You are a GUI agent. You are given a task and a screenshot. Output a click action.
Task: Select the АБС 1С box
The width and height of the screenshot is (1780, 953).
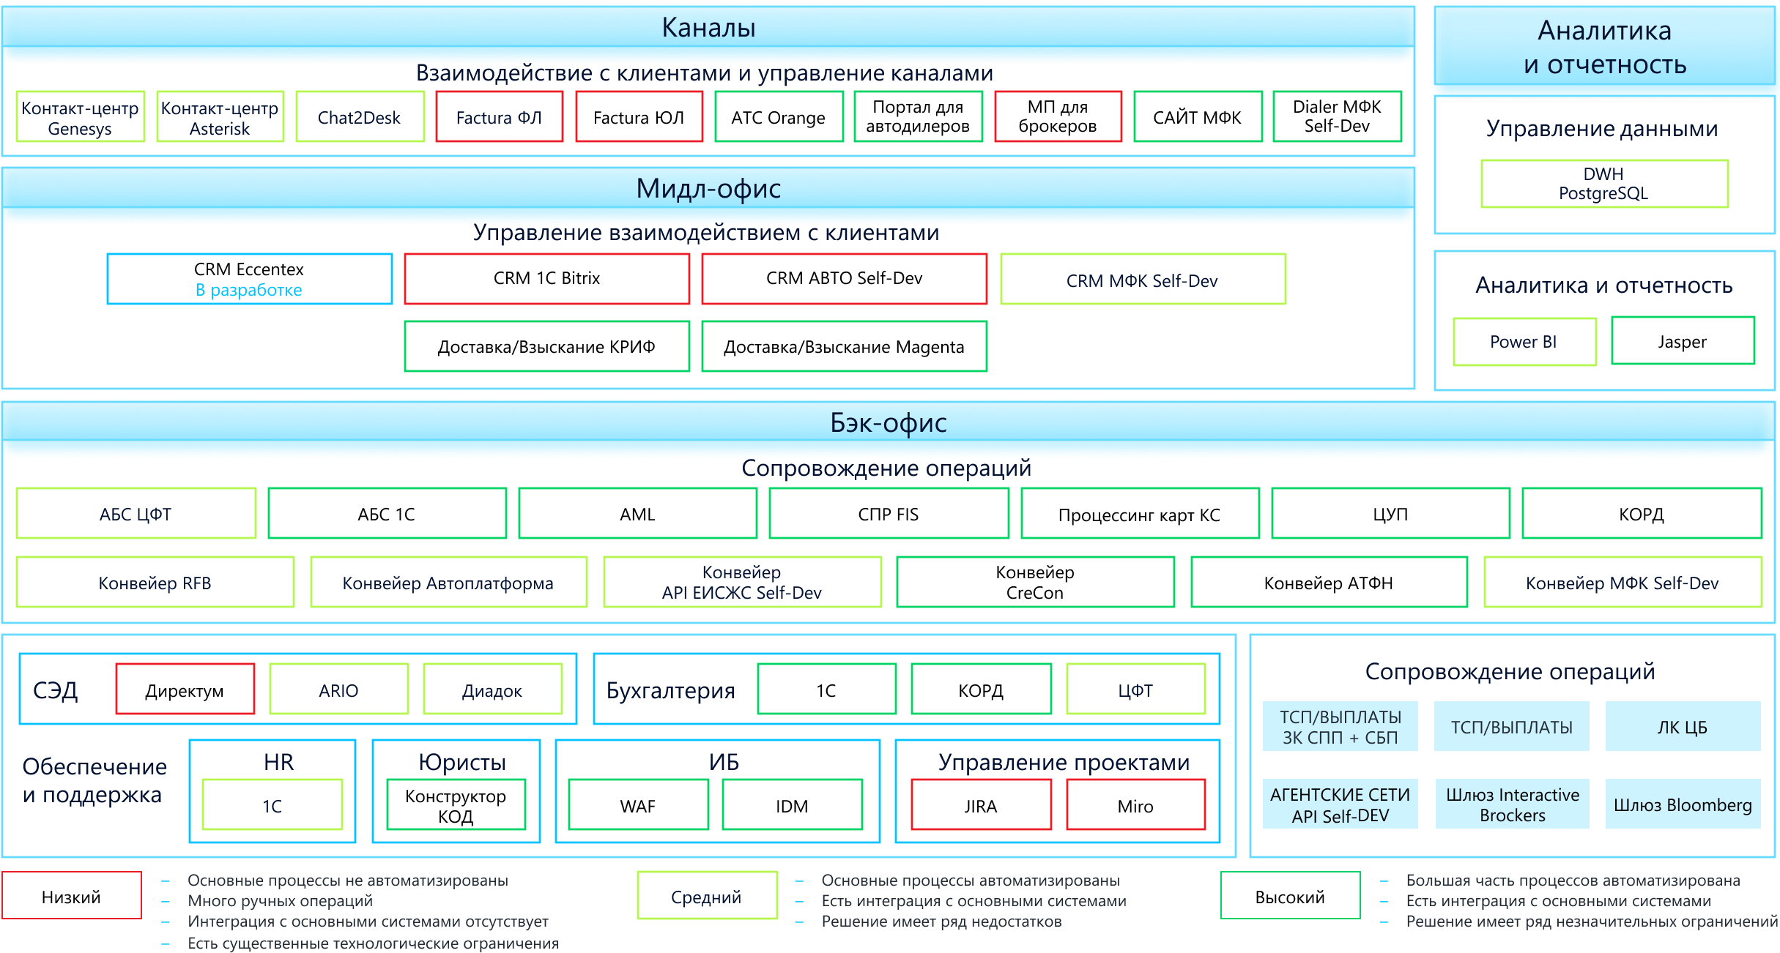click(387, 514)
